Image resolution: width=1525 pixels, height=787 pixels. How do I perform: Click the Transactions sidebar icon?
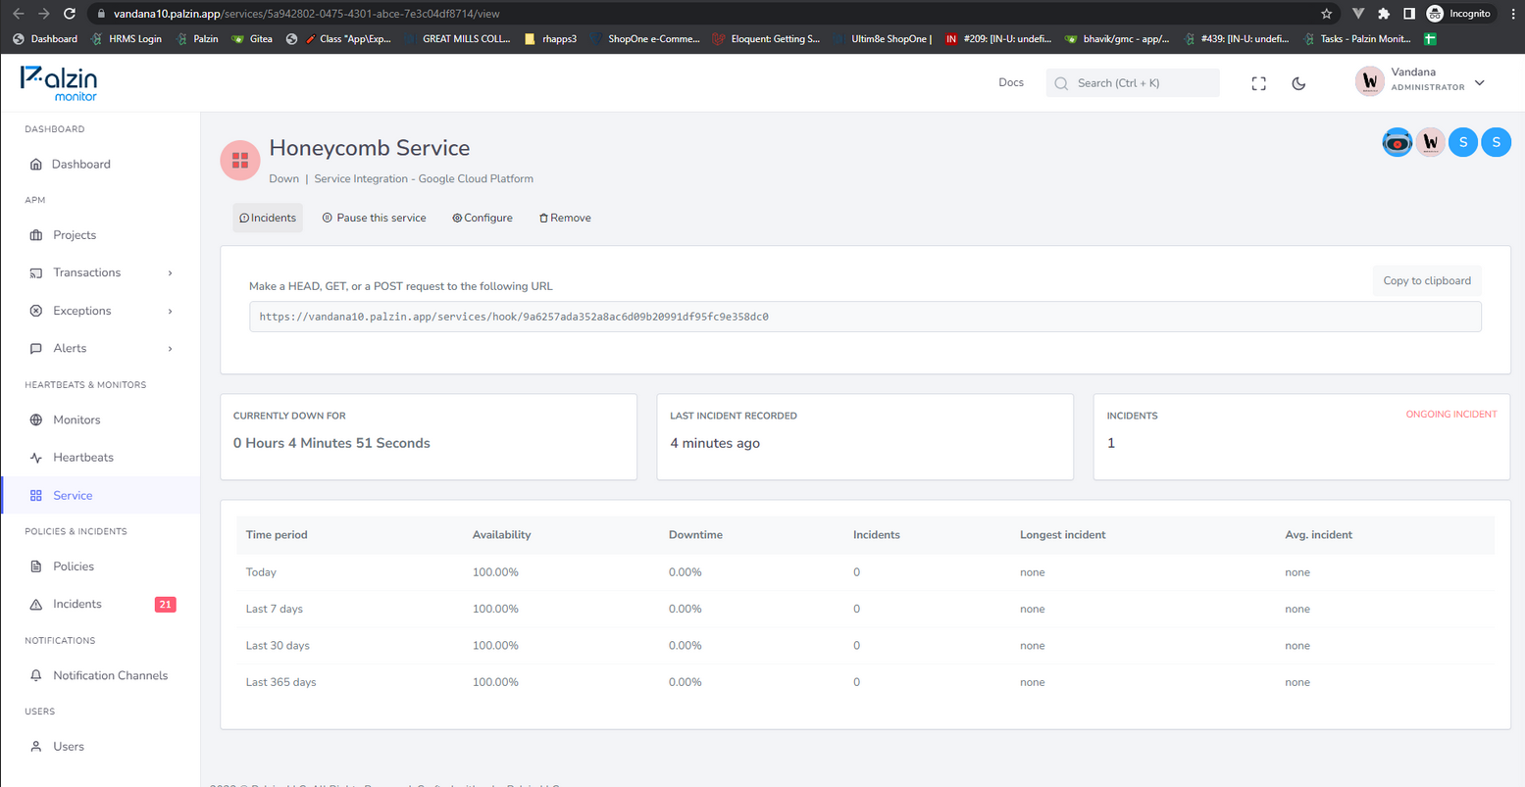[36, 272]
